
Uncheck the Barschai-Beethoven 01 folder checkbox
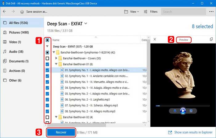pos(47,64)
